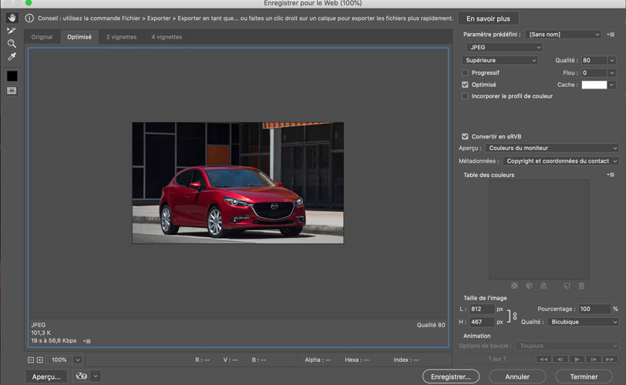Click new color icon in color table
Image resolution: width=626 pixels, height=385 pixels.
[x=567, y=286]
